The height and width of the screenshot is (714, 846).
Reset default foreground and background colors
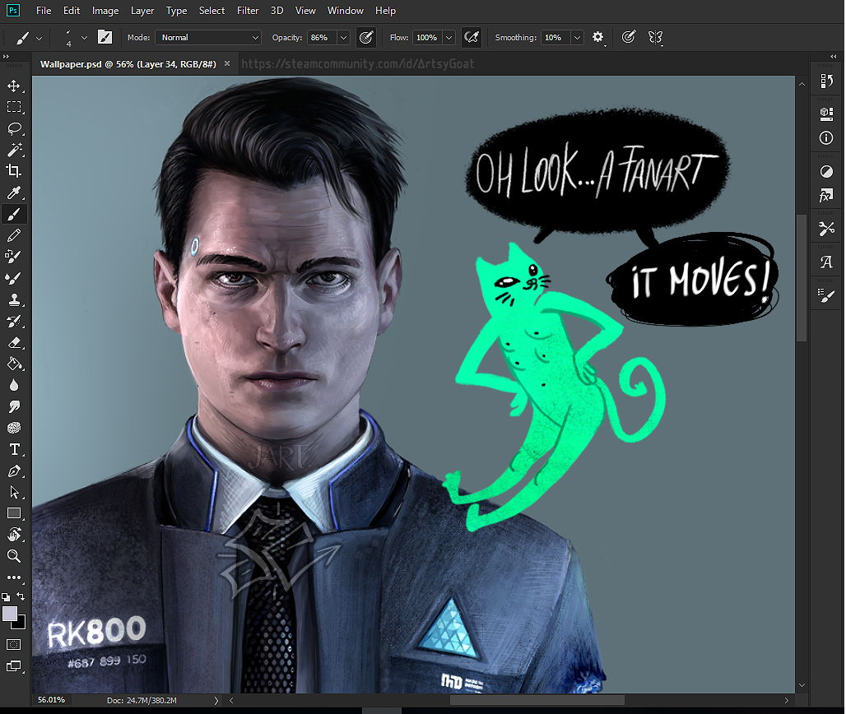6,597
